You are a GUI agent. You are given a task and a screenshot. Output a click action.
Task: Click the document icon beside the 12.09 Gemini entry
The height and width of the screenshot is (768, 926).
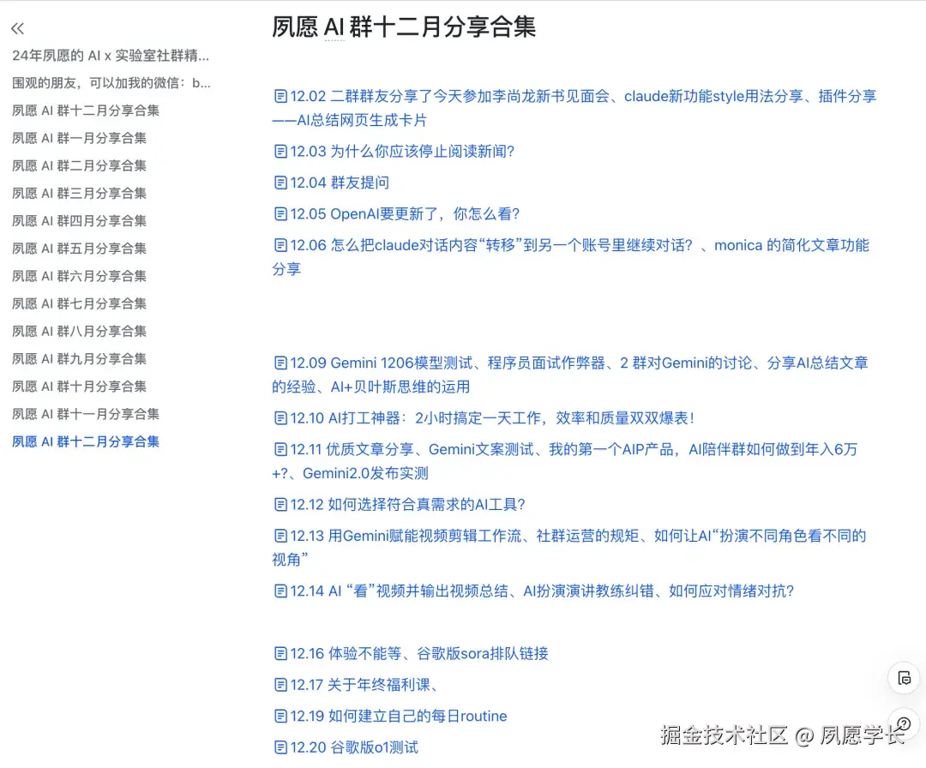pyautogui.click(x=280, y=363)
